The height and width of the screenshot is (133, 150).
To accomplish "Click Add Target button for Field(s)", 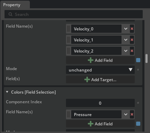I will pos(100,79).
